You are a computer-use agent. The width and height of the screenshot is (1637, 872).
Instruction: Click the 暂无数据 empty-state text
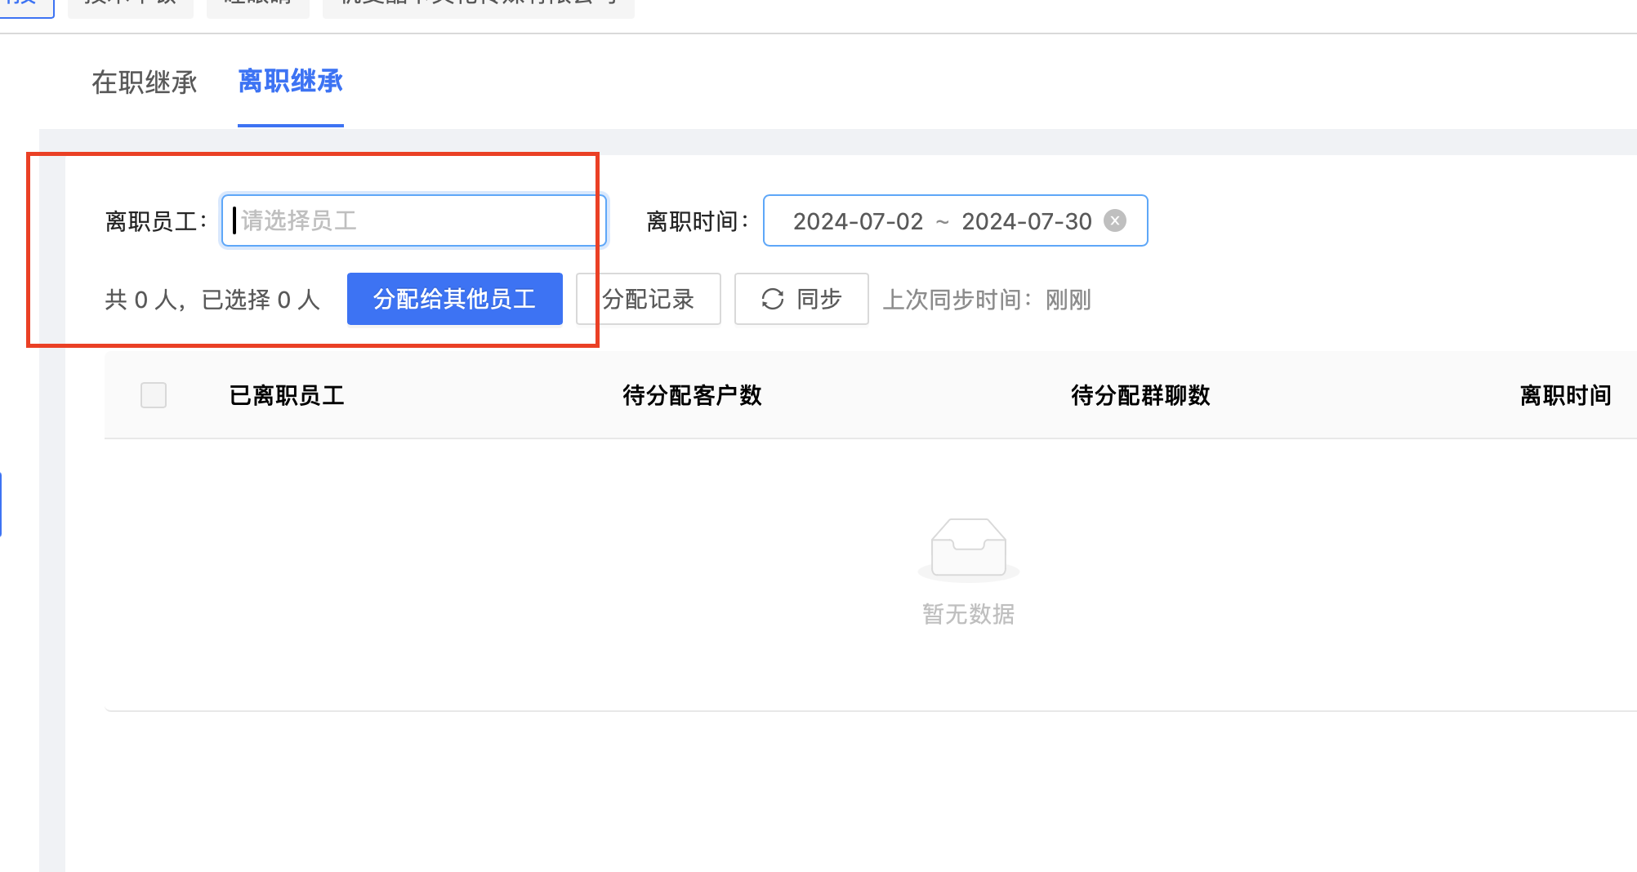(x=968, y=614)
